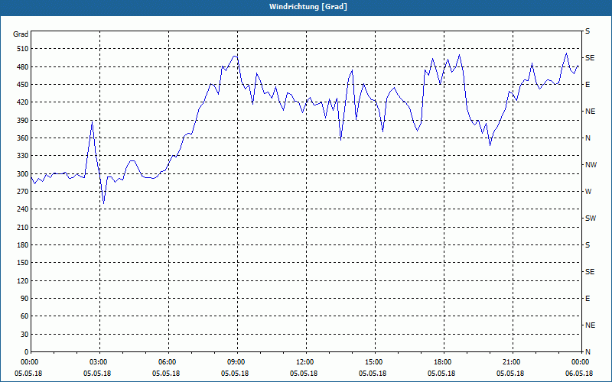The image size is (612, 382).
Task: Select the 150 degree axis value
Action: (23, 263)
